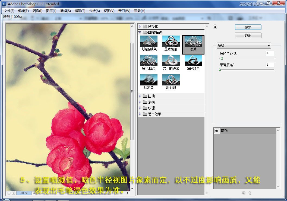Select the 喷溅 effect layer row
The image size is (287, 201).
point(245,131)
